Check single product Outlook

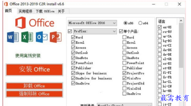(x=124, y=53)
